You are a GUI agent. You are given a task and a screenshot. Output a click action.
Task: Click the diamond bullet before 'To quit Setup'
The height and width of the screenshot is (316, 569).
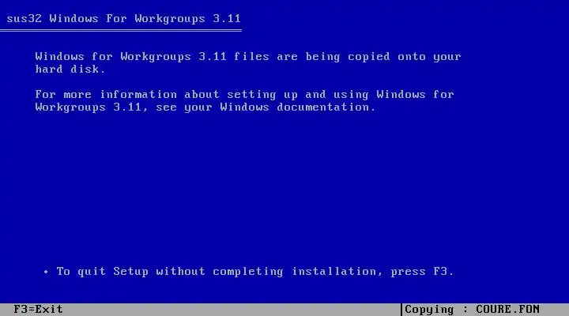coord(46,272)
